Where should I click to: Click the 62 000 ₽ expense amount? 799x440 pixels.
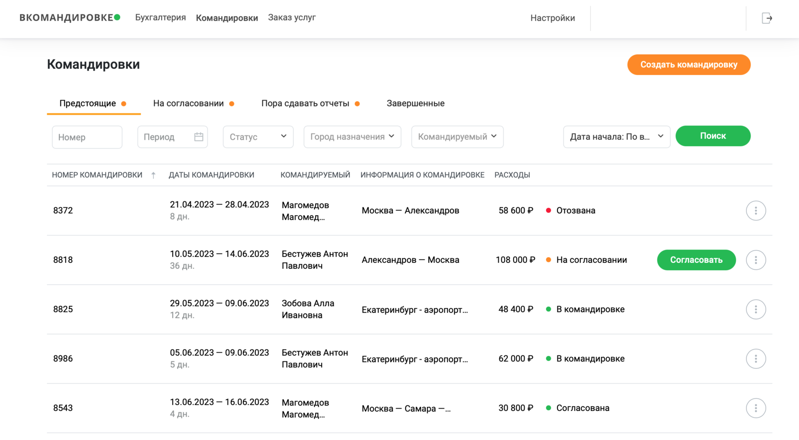pos(516,359)
